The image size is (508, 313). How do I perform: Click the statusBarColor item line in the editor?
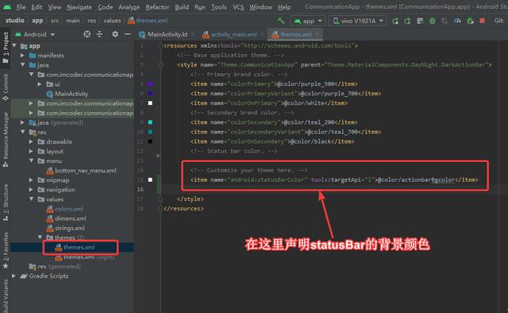click(334, 180)
